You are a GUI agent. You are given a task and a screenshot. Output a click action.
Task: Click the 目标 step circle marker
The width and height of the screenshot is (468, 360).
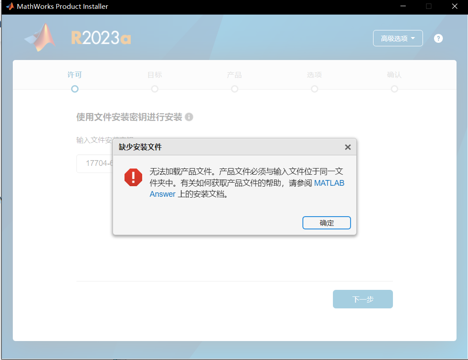(155, 89)
